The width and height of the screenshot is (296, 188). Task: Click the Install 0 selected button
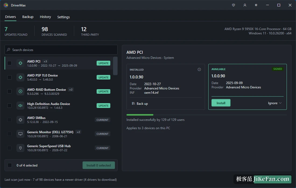(98, 165)
